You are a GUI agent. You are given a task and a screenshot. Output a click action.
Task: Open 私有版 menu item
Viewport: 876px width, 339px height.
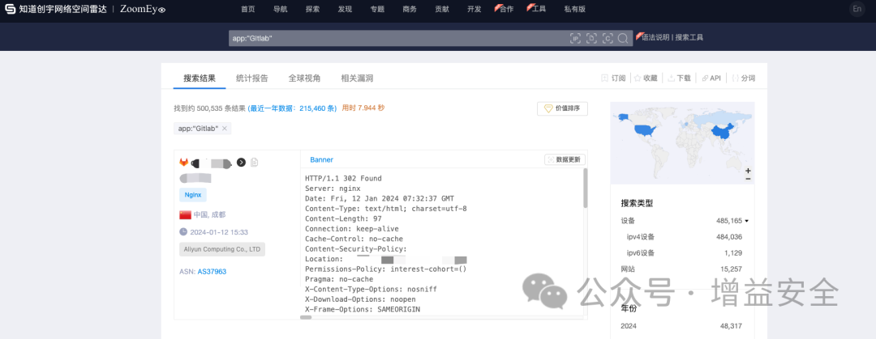pos(575,9)
